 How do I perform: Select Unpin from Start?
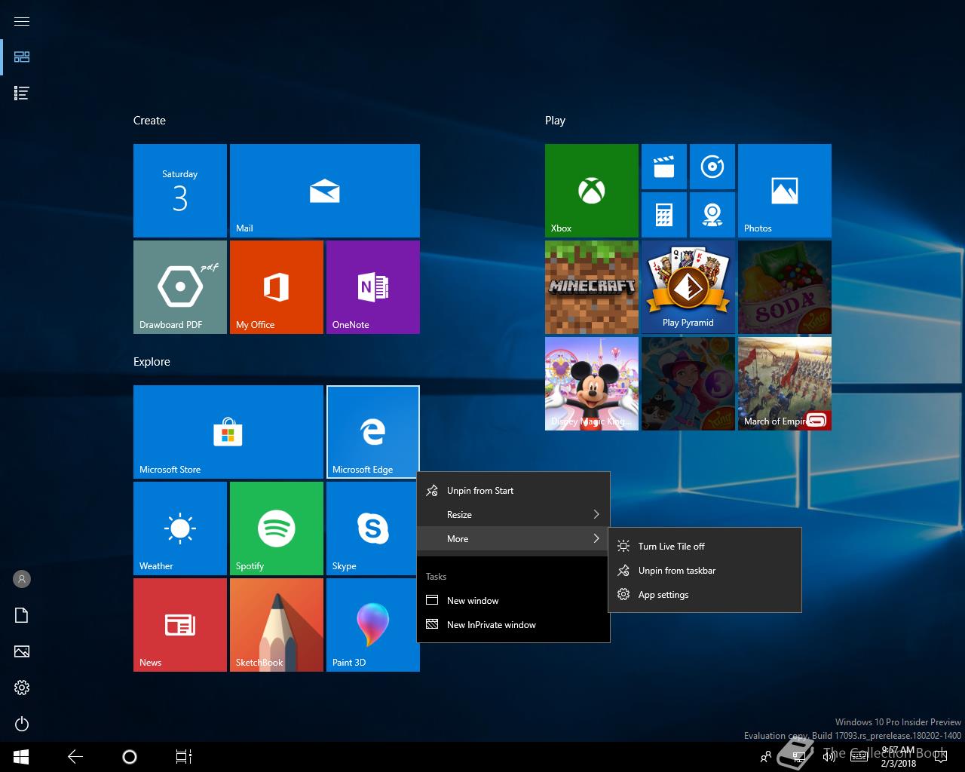coord(480,491)
